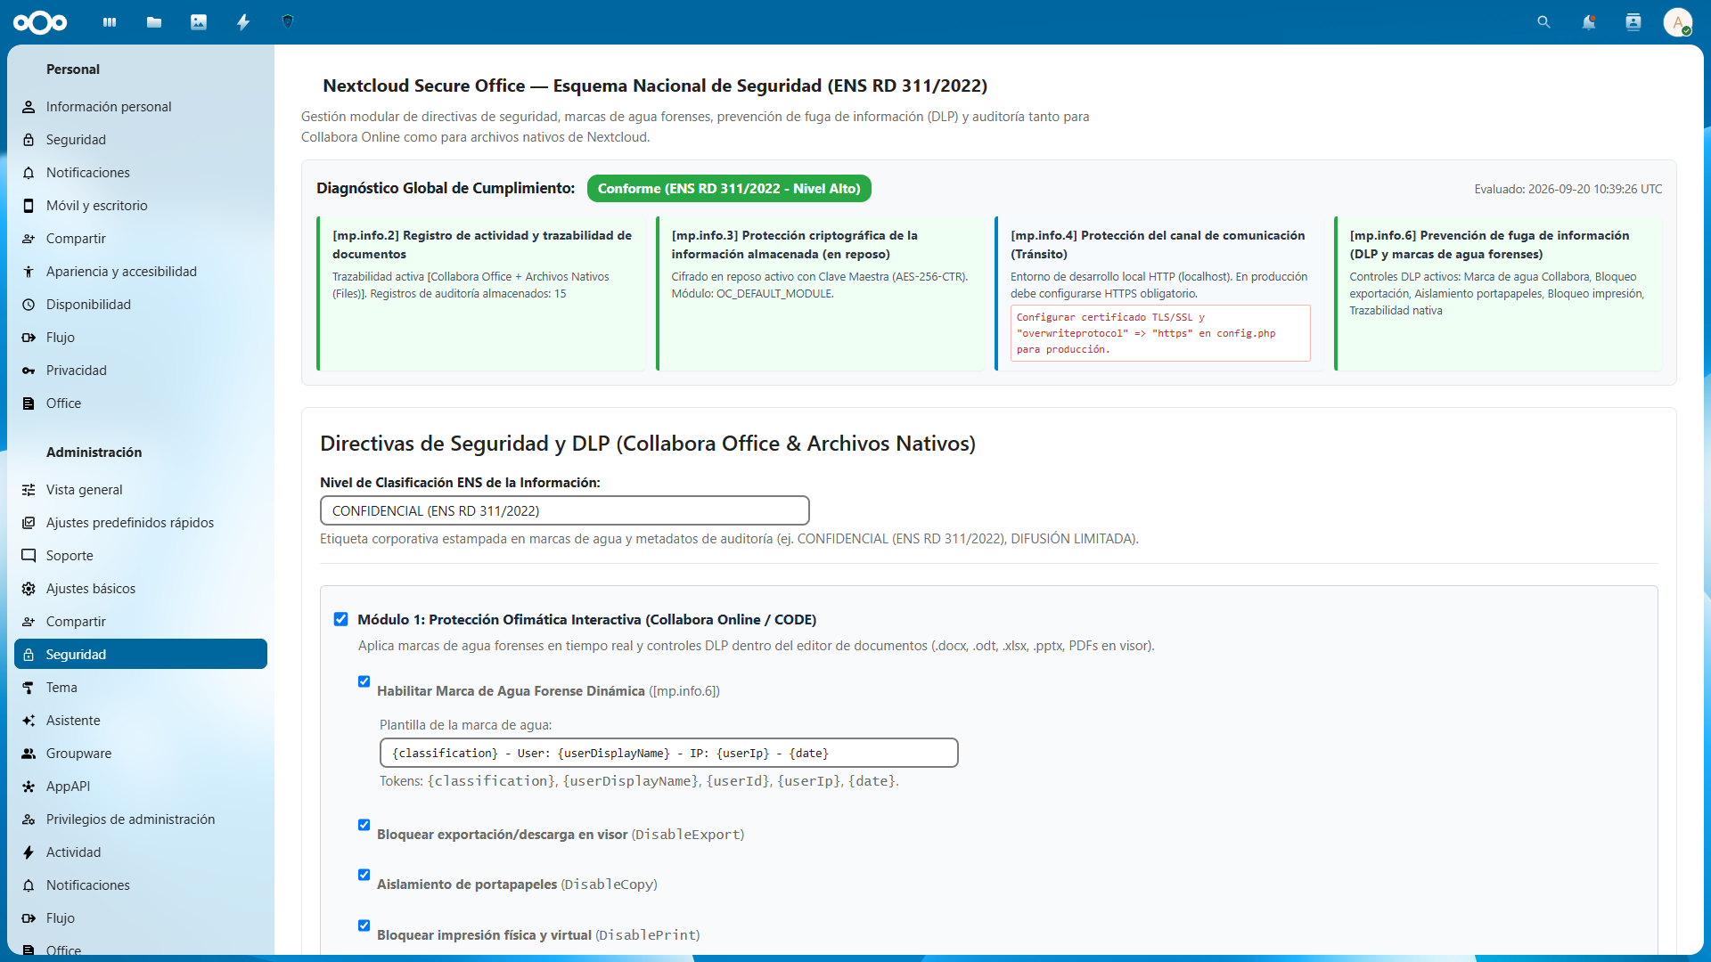Open the search magnifier in the header

pos(1544,22)
